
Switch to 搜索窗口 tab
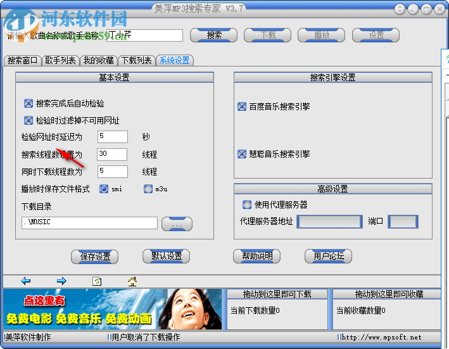click(x=22, y=60)
